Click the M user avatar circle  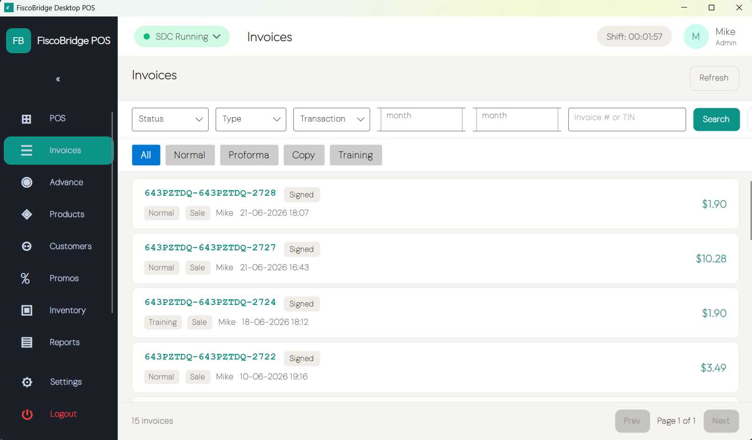click(696, 37)
